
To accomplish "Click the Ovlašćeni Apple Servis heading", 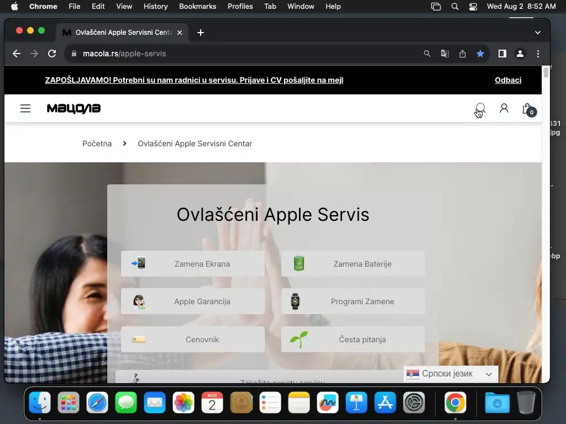I will coord(273,215).
